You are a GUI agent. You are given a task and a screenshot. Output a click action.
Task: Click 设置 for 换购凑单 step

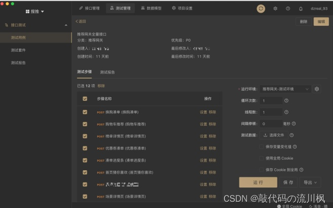coord(203,112)
